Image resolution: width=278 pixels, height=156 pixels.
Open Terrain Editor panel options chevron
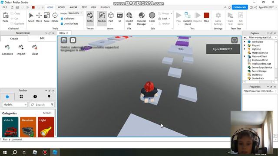click(x=46, y=33)
